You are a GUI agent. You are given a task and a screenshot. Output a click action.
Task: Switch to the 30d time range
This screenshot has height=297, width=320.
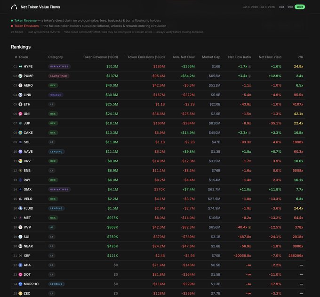tap(281, 7)
